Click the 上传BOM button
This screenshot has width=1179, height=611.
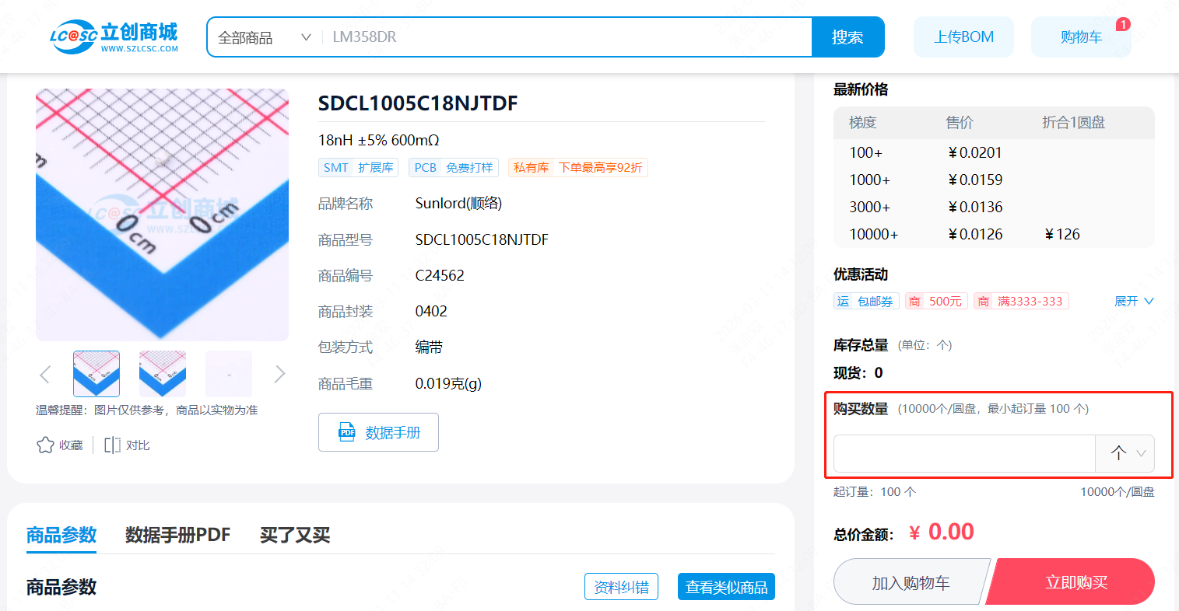point(963,37)
